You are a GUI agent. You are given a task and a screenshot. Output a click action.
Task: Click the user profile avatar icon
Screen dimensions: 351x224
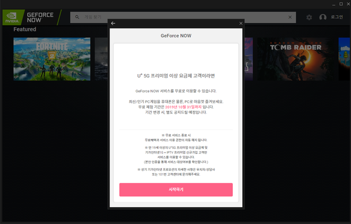point(323,17)
